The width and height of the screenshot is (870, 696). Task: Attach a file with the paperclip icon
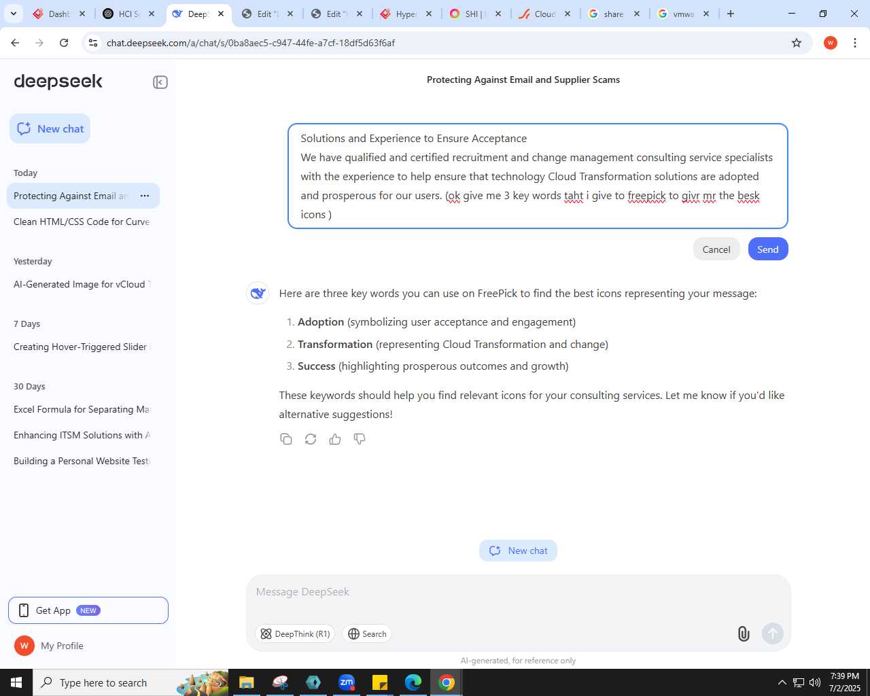click(x=744, y=633)
